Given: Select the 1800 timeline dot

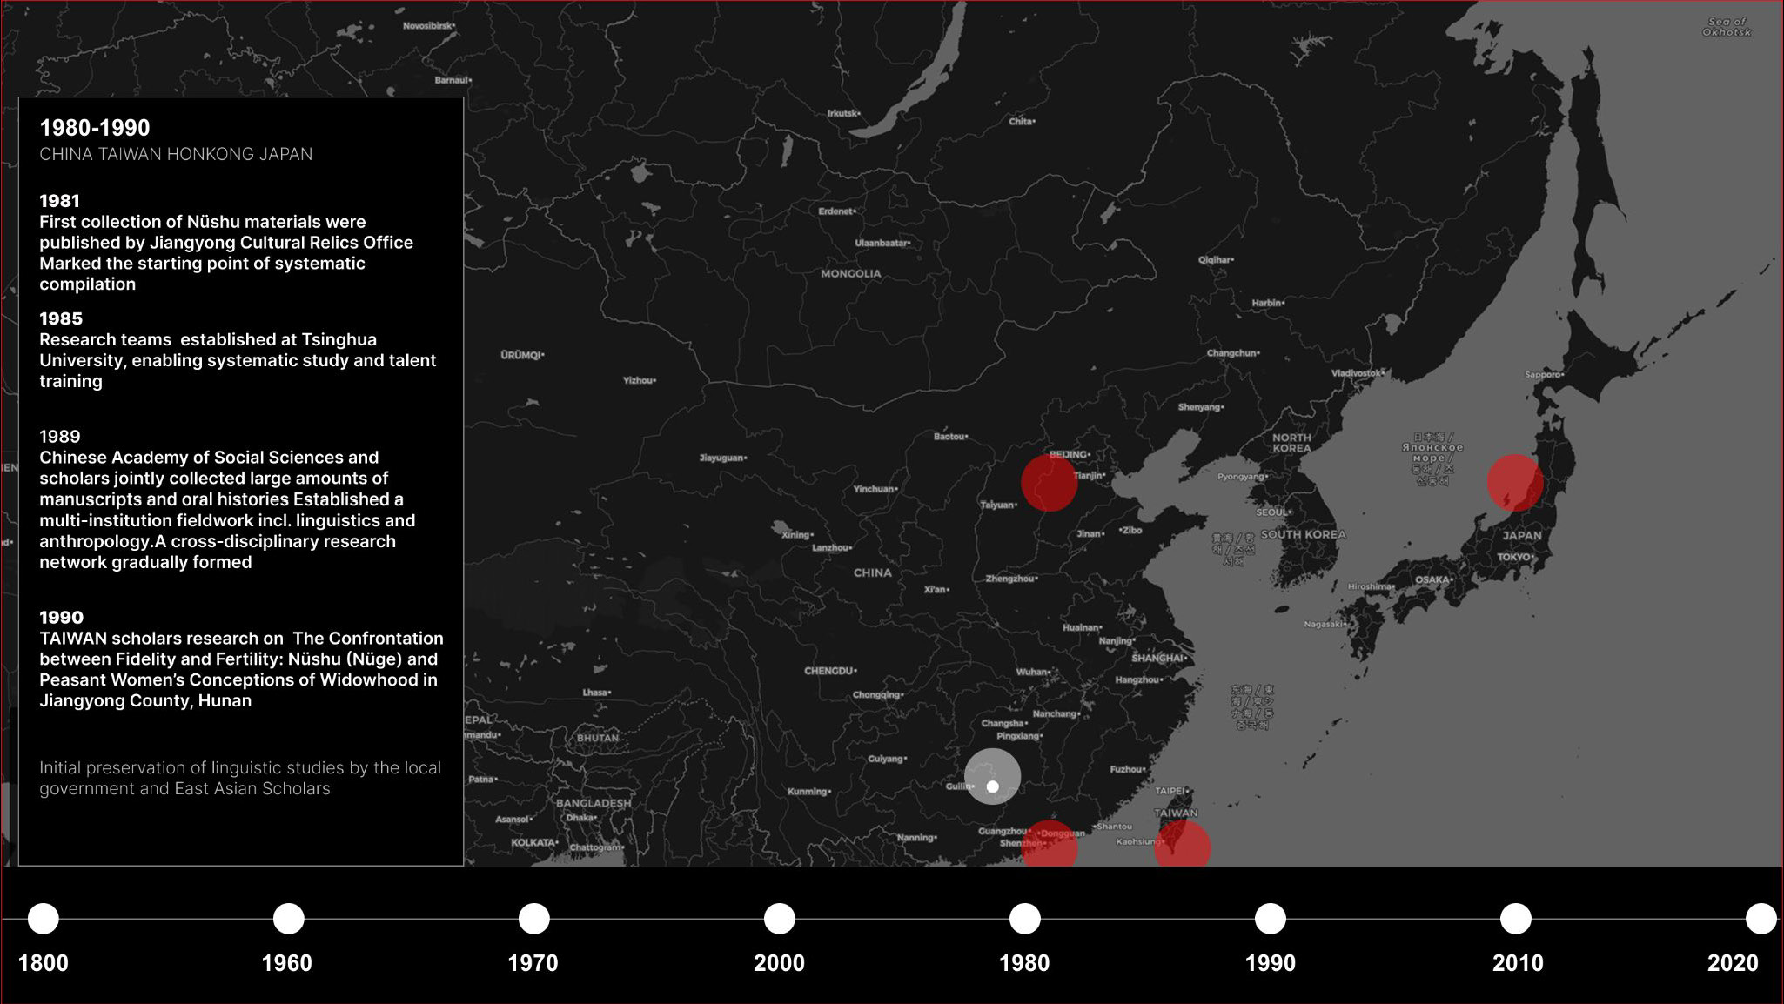Looking at the screenshot, I should (44, 919).
